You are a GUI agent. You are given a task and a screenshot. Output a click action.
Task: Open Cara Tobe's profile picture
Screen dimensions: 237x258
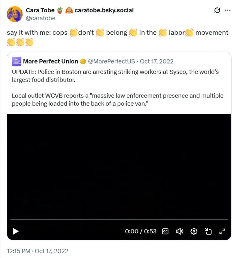[15, 14]
